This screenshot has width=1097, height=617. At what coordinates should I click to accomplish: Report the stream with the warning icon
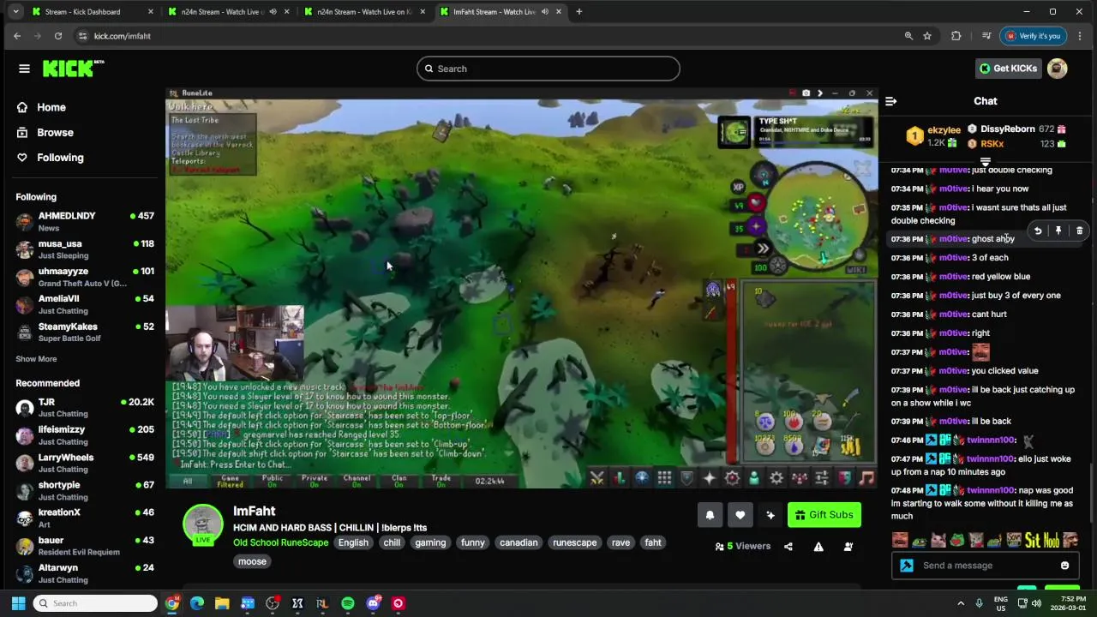pos(818,547)
